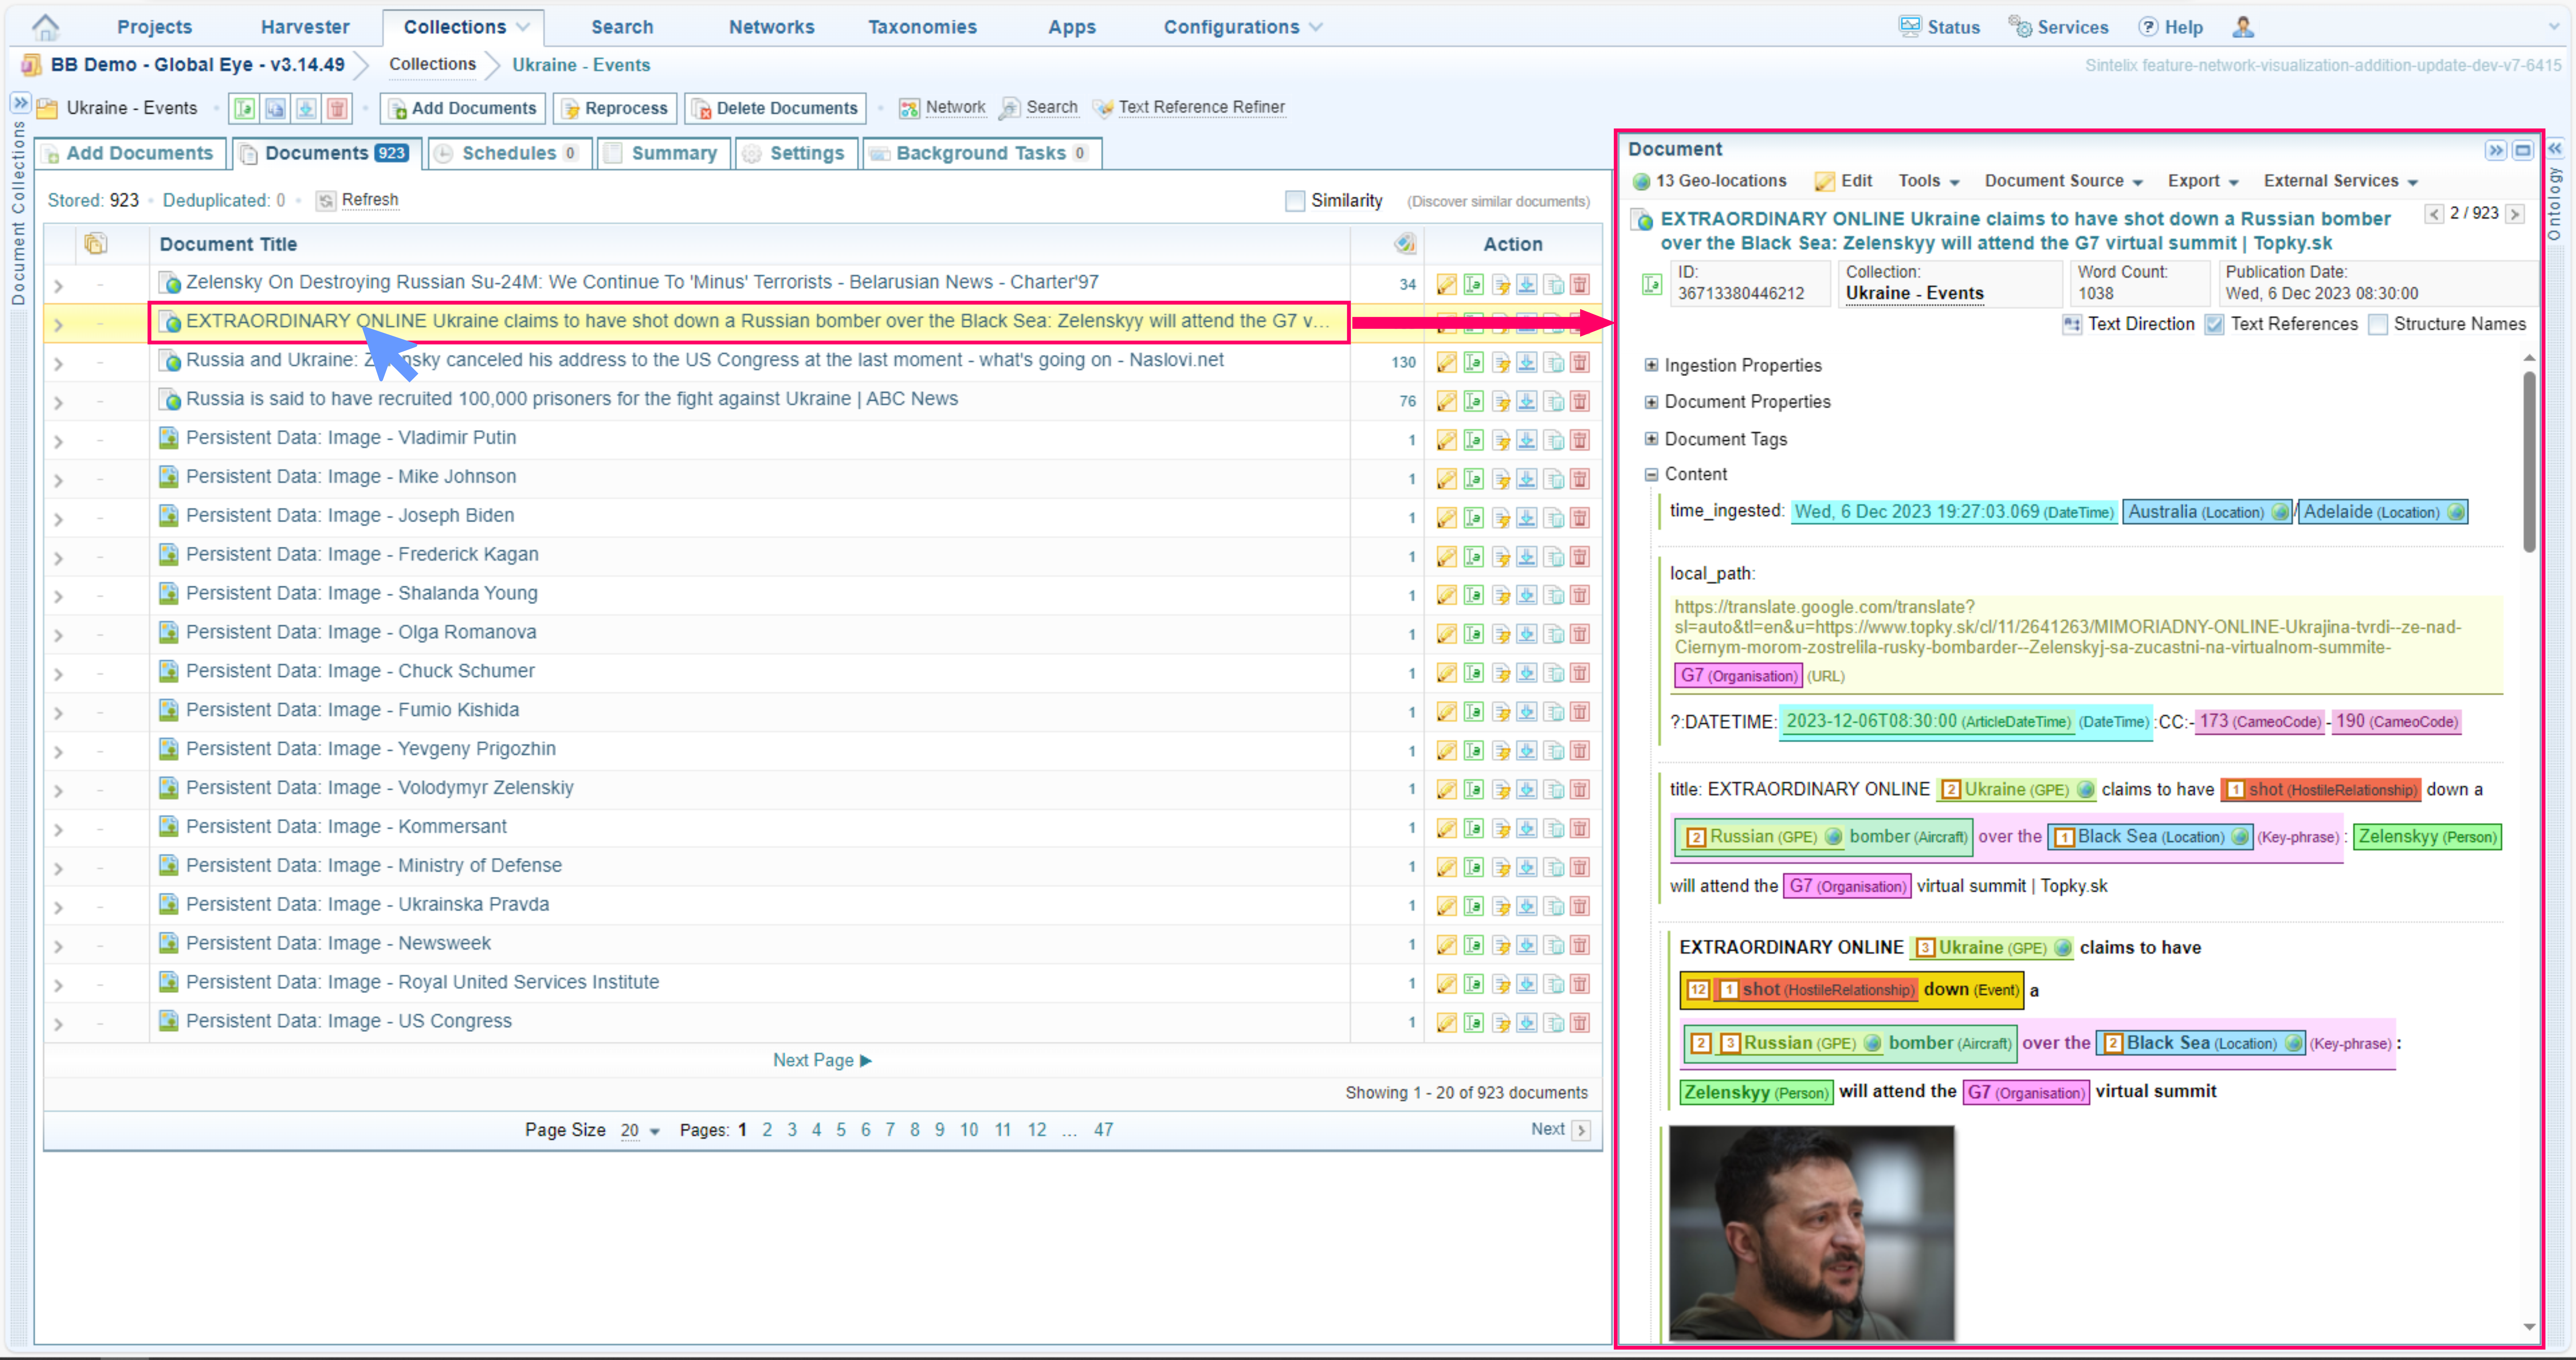Enable the Structure Names checkbox

pos(2378,325)
